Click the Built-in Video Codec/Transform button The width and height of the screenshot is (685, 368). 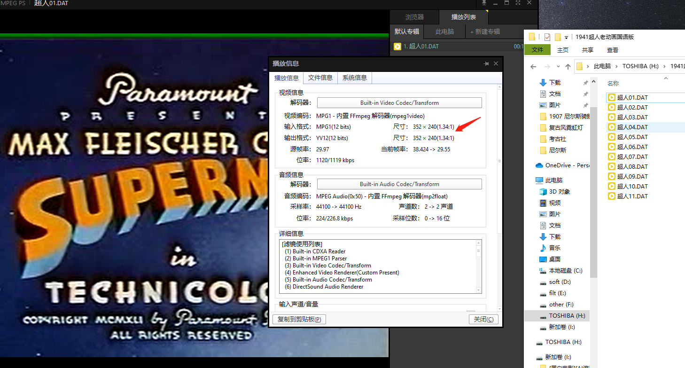(399, 103)
